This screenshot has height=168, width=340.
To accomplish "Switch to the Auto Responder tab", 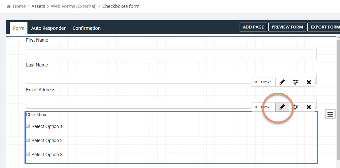I will (x=48, y=28).
